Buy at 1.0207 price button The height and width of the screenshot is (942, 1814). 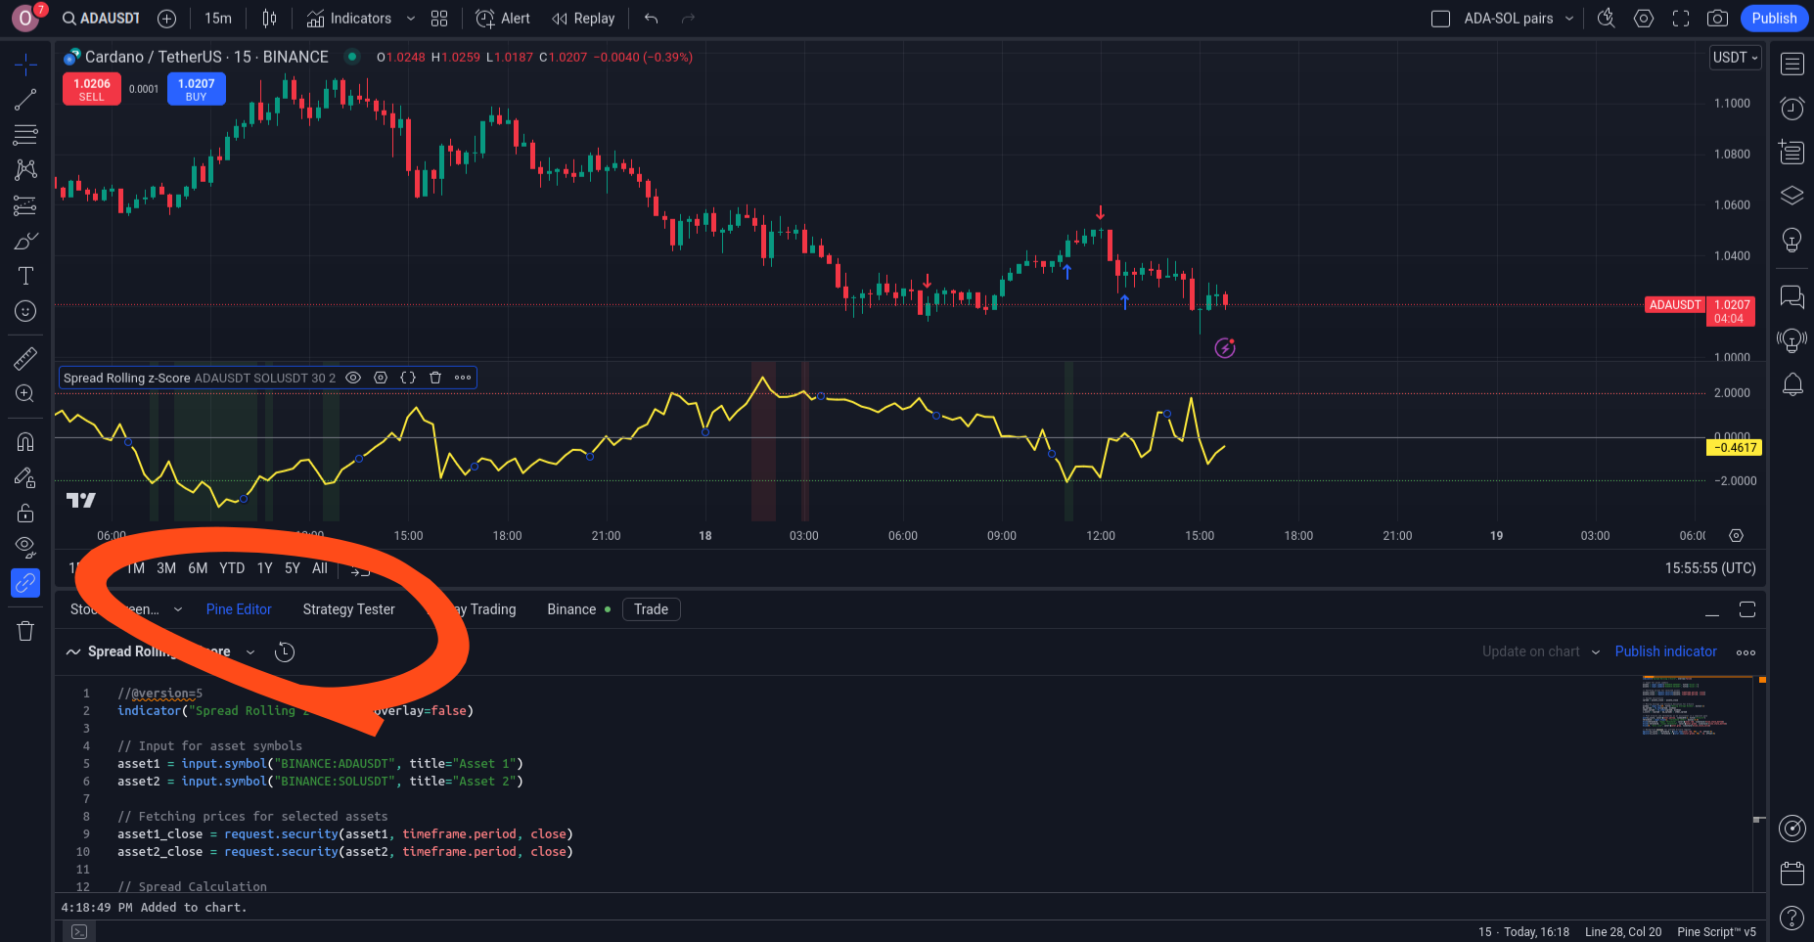(197, 89)
